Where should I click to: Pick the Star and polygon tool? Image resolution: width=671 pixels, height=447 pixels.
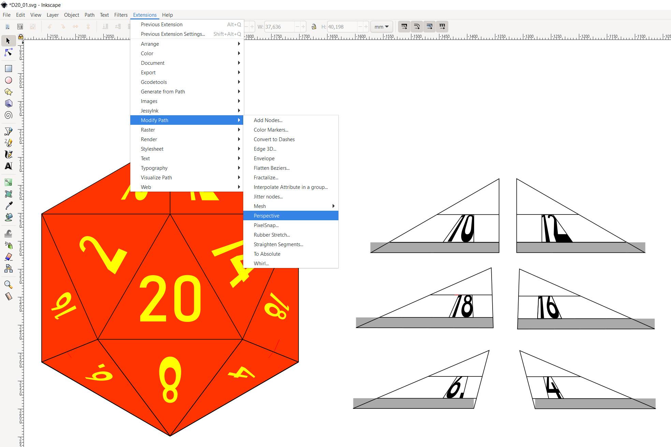coord(8,92)
